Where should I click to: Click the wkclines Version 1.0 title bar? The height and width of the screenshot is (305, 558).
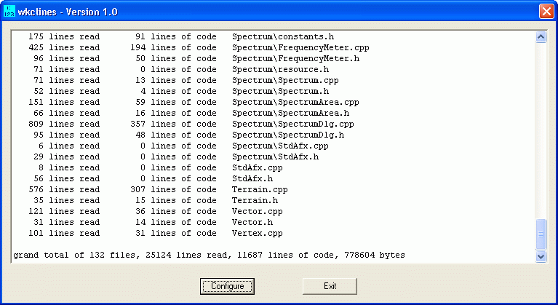point(271,12)
